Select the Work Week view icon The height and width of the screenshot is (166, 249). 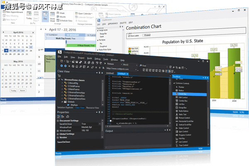[x=52, y=19]
